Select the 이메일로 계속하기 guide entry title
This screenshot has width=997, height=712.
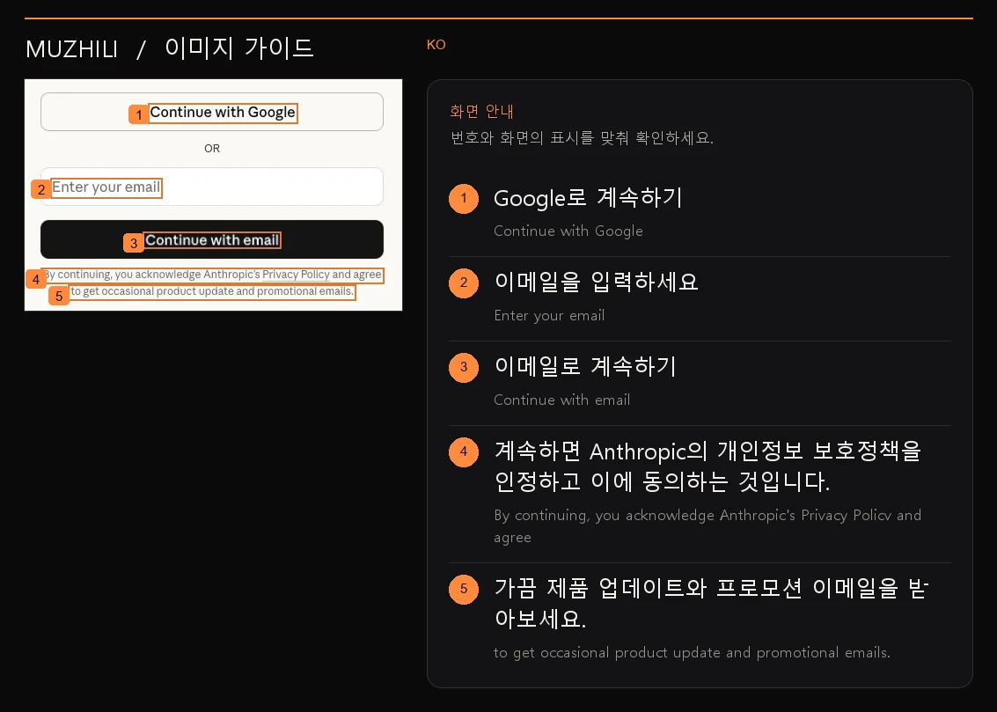pyautogui.click(x=585, y=366)
